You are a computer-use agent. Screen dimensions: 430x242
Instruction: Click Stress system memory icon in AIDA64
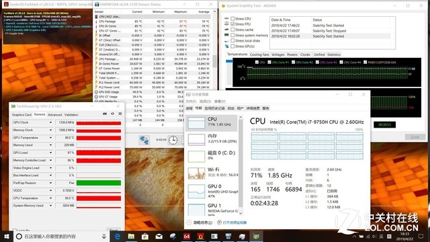click(226, 35)
